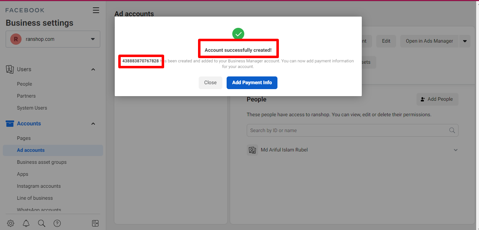Open the settings gear icon at bottom
479x230 pixels.
(11, 223)
